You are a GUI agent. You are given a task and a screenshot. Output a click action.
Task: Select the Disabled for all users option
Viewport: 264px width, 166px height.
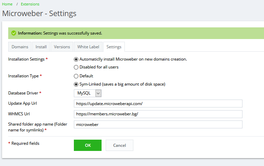76,67
